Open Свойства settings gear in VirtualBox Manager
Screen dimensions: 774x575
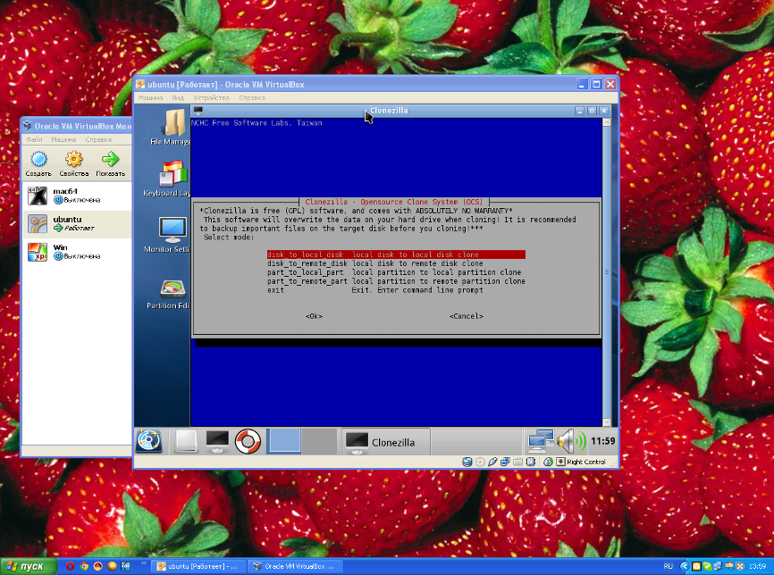[74, 163]
